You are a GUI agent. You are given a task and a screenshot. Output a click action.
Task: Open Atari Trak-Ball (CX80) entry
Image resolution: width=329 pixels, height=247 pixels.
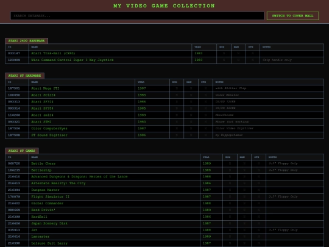coord(53,53)
